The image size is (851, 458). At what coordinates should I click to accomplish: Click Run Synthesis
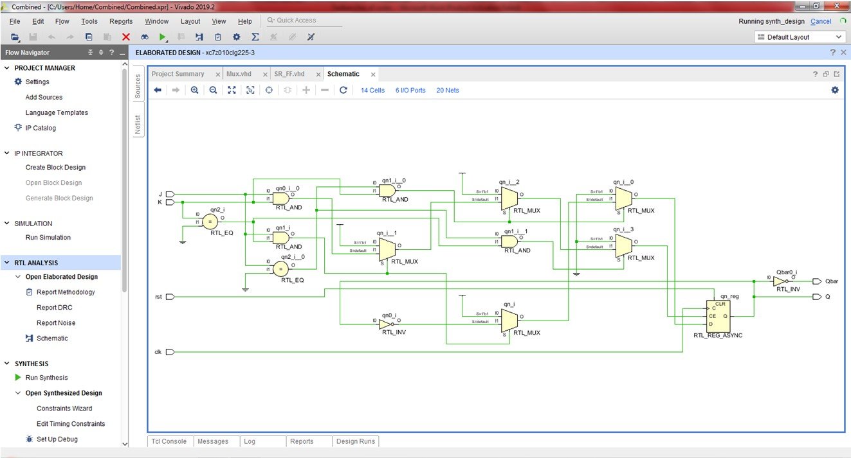(46, 378)
